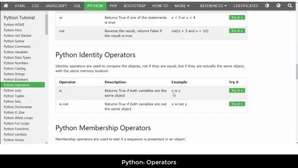
Task: Expand the MORE dropdown menu
Action: [182, 6]
